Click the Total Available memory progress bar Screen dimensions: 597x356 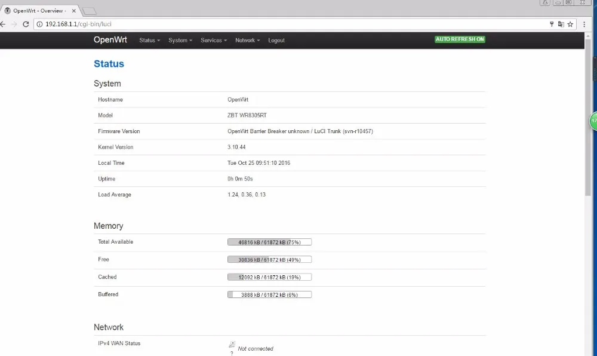[270, 242]
